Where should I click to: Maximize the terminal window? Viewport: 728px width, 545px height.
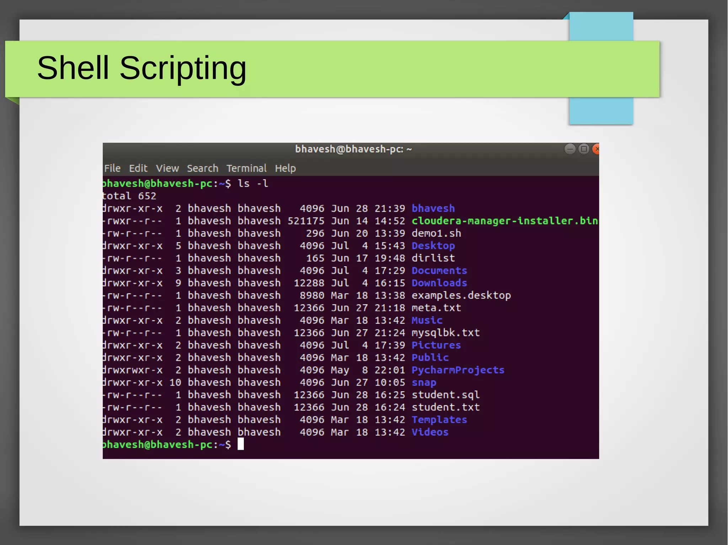click(584, 149)
